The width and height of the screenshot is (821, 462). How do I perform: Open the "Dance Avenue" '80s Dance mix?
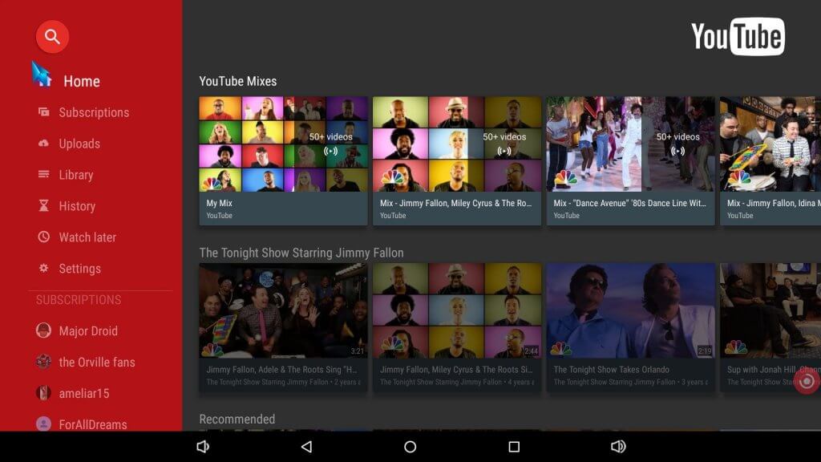coord(630,144)
